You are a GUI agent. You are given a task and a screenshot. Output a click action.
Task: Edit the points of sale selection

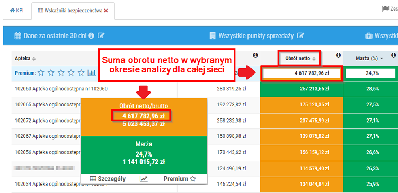(x=301, y=36)
